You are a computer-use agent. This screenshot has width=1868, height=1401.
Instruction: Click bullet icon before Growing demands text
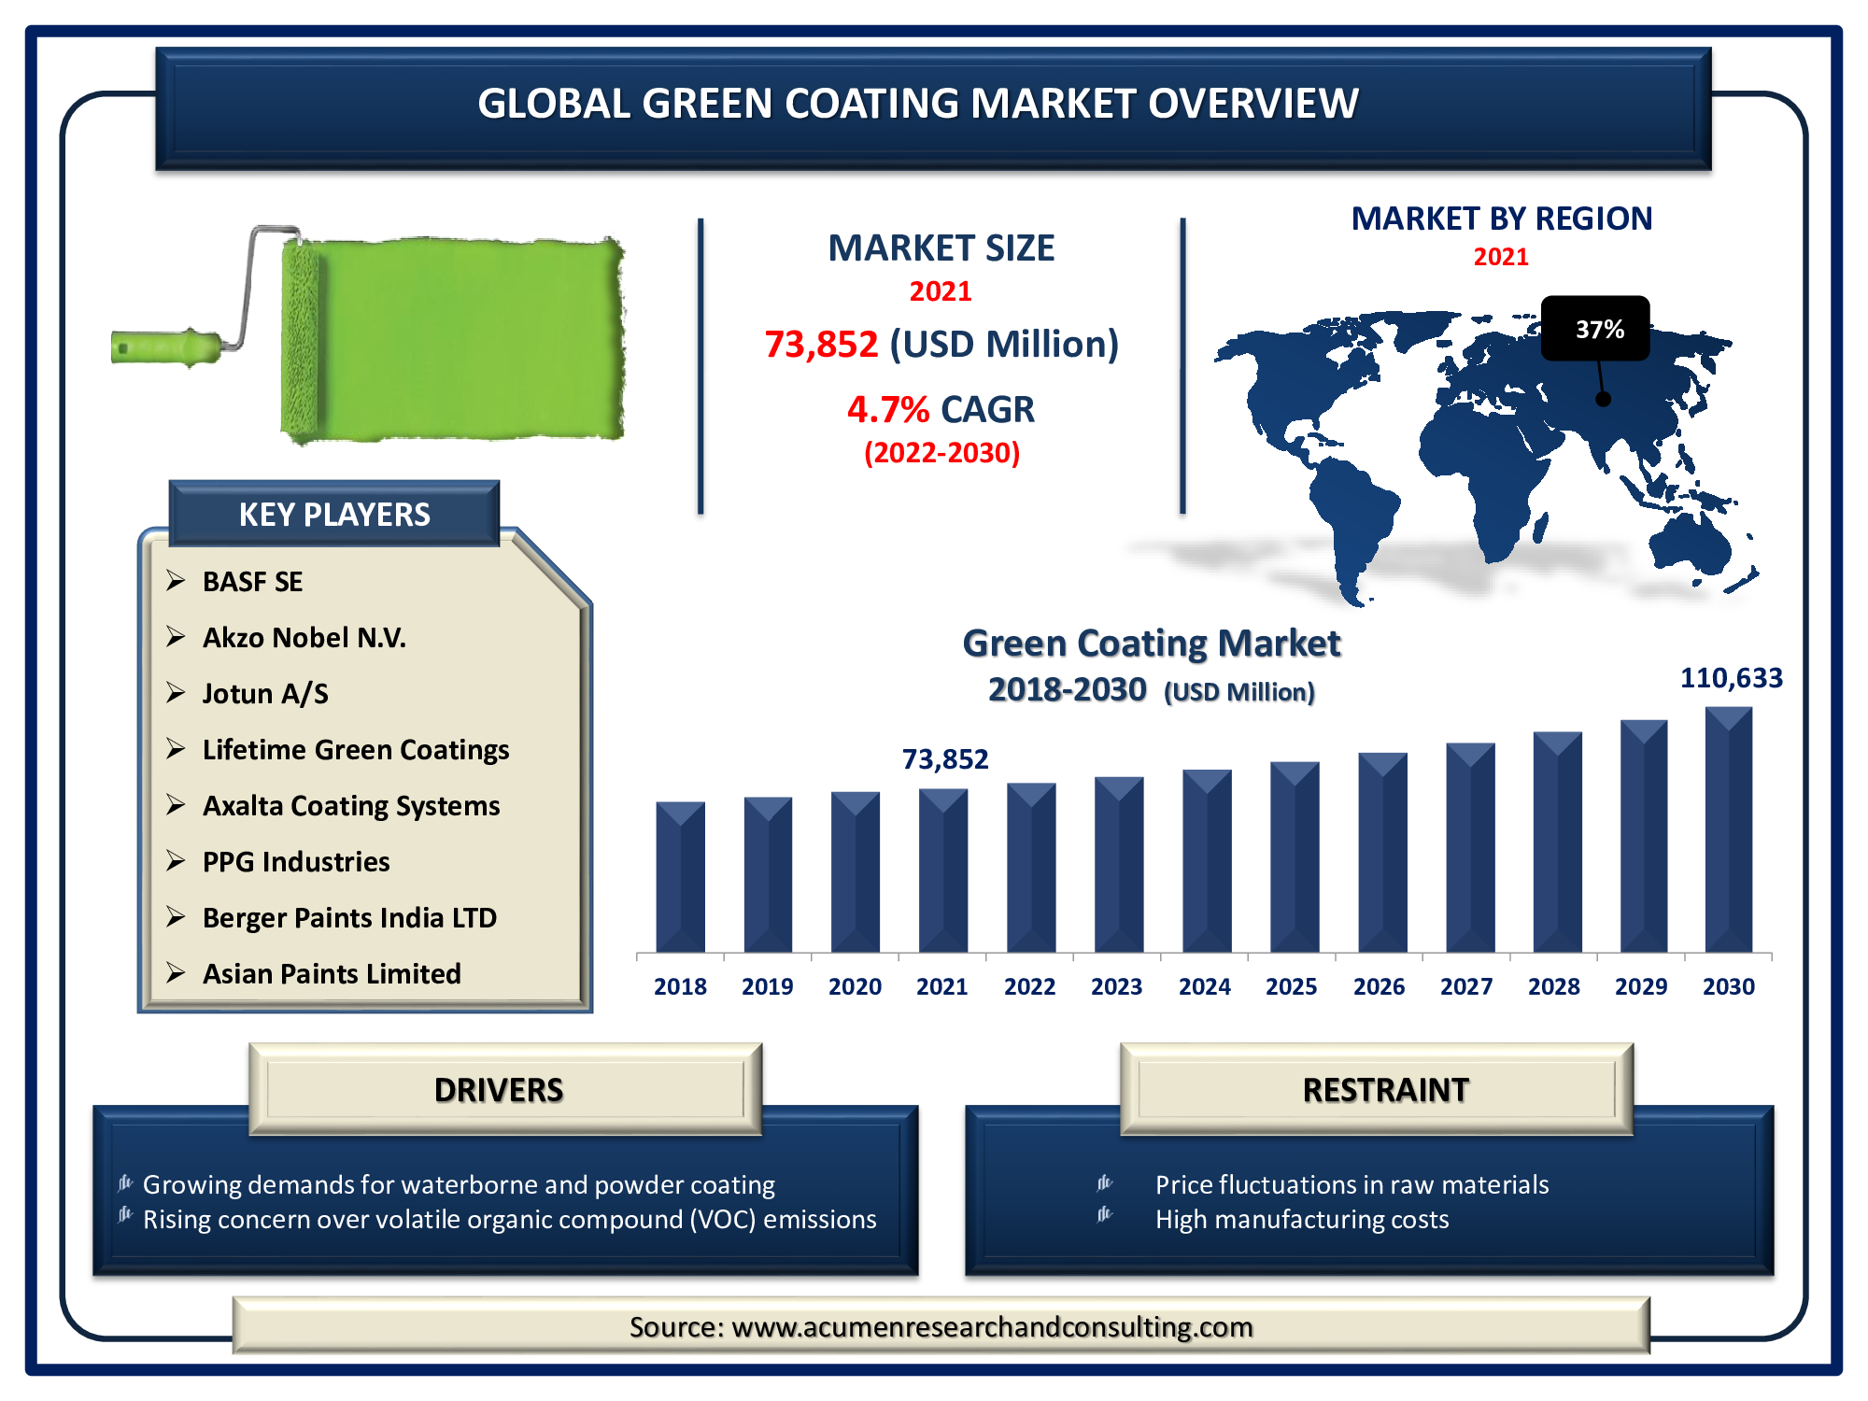pos(126,1184)
